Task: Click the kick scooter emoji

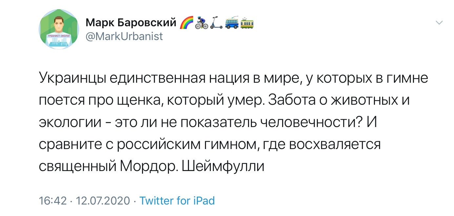Action: [216, 23]
